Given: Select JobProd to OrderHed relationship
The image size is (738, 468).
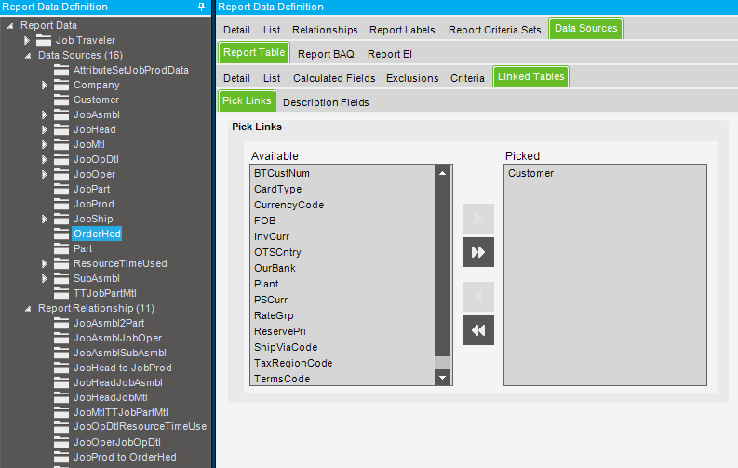Looking at the screenshot, I should pos(125,457).
